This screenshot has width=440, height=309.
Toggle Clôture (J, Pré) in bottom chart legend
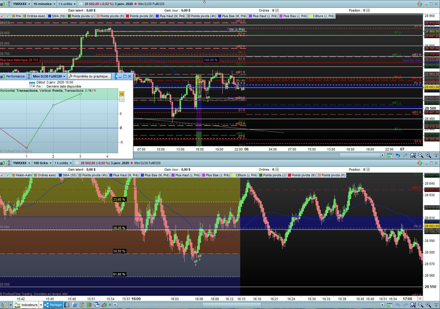click(x=244, y=175)
